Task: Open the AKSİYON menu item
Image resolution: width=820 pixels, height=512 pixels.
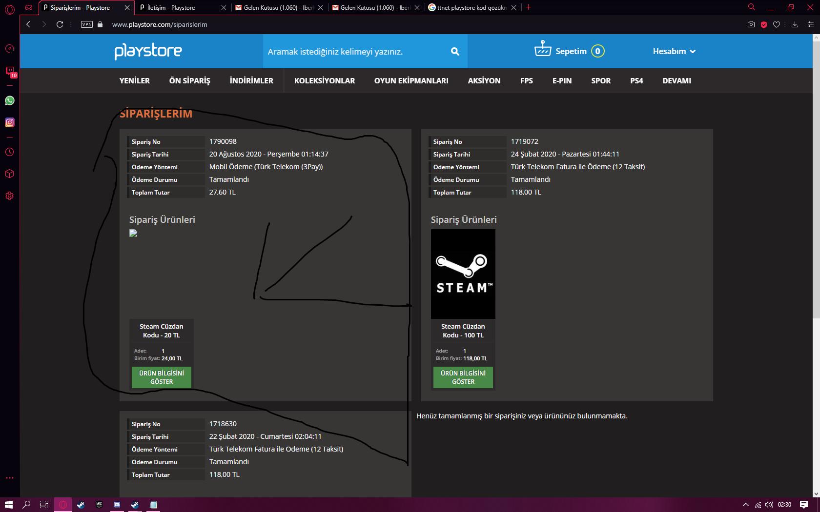Action: pos(484,80)
